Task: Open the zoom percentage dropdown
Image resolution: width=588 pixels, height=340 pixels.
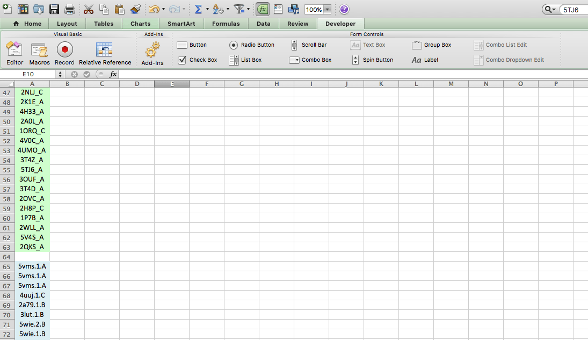Action: [327, 10]
